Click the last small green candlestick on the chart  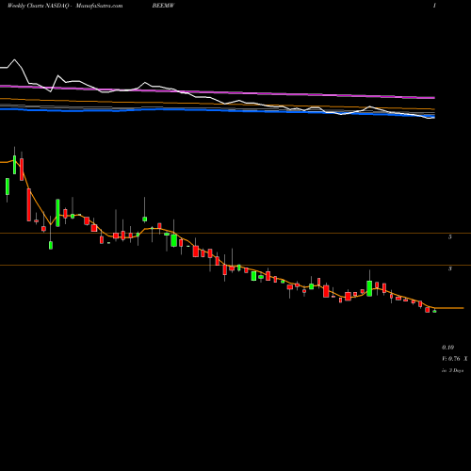point(434,311)
